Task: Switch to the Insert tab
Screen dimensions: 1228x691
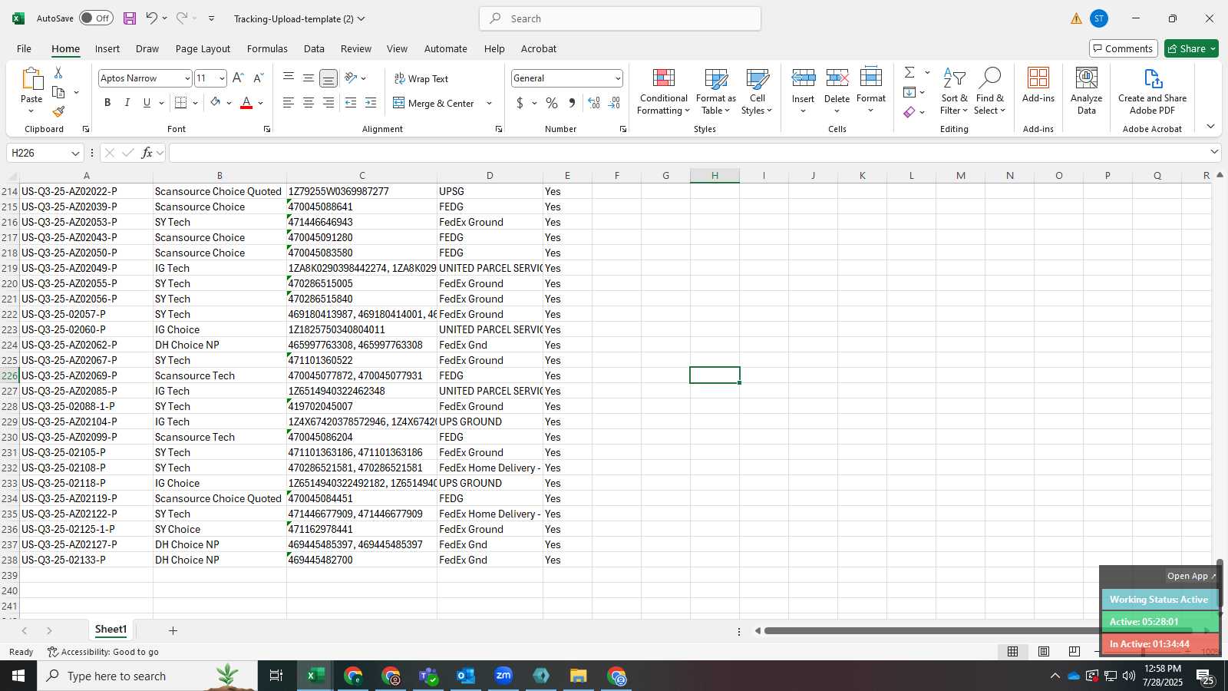Action: tap(107, 48)
